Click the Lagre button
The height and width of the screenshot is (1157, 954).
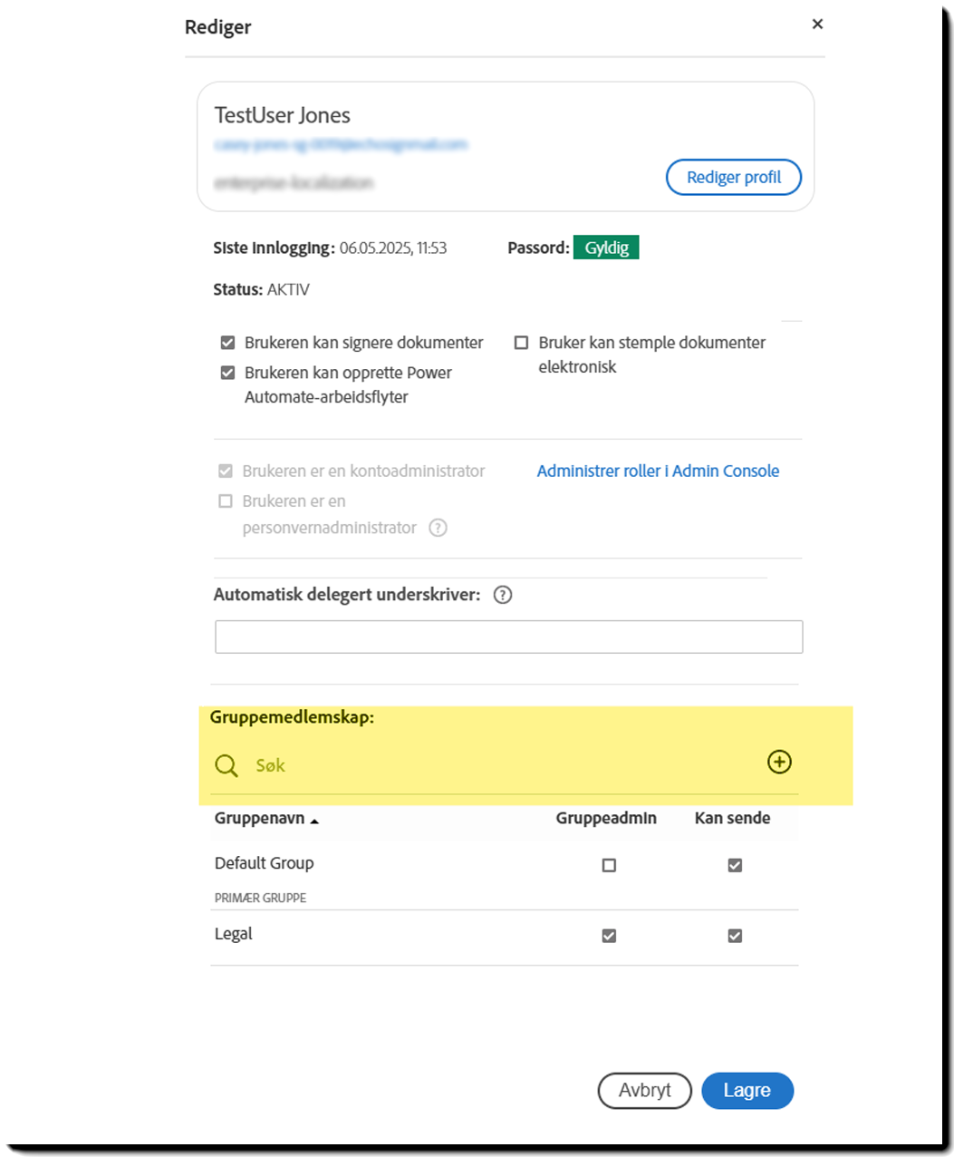(747, 1091)
